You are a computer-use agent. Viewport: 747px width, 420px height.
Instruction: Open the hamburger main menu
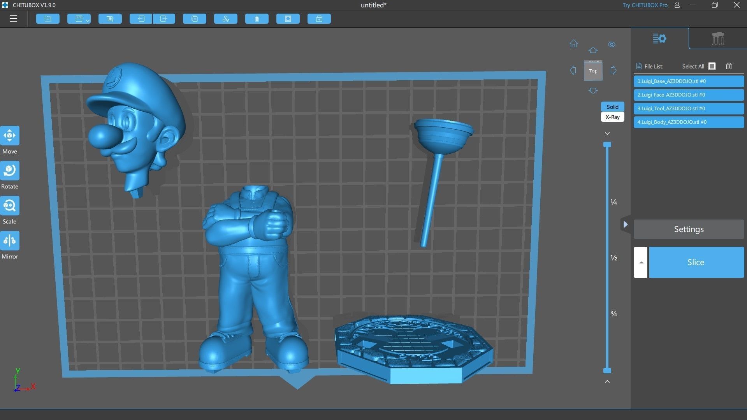(13, 19)
